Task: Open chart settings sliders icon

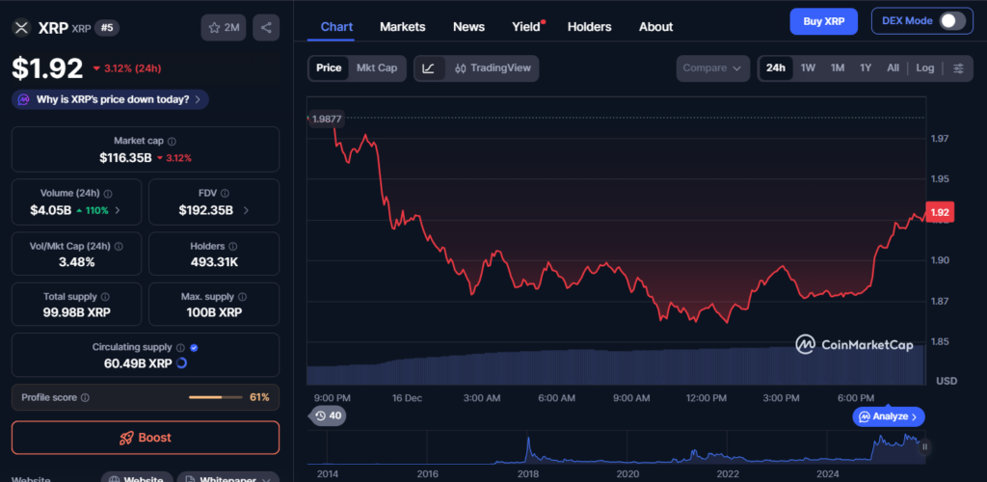Action: click(x=958, y=68)
